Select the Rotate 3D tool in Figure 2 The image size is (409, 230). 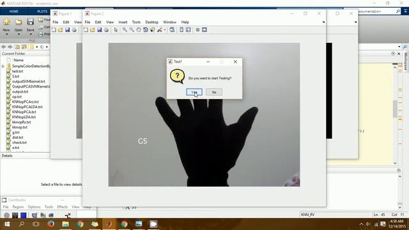pyautogui.click(x=146, y=30)
